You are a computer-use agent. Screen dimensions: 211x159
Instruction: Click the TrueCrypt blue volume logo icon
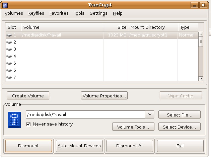point(14,120)
